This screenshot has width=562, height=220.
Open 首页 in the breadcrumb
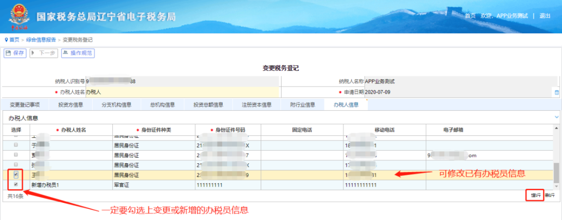pyautogui.click(x=15, y=40)
